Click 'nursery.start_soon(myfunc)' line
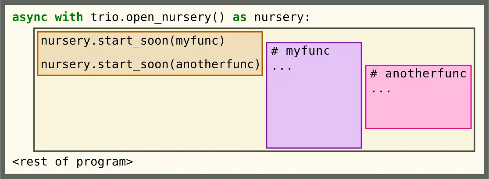Screen dimensions: 489x179 [133, 41]
